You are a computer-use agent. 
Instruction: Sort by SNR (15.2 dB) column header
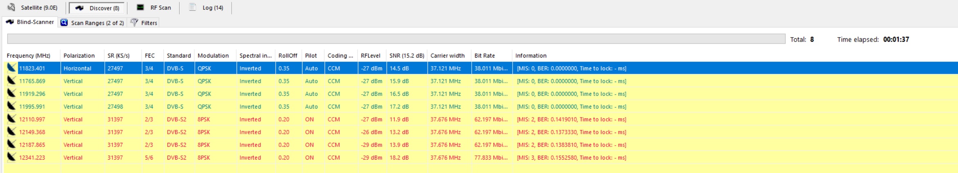(407, 55)
